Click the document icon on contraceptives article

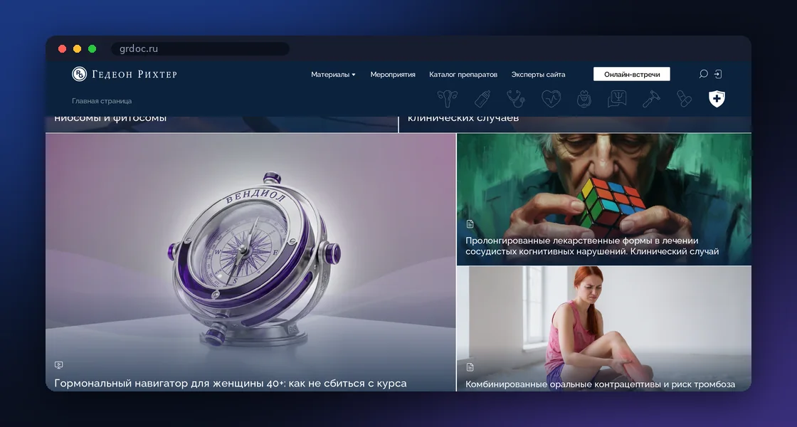(x=470, y=367)
